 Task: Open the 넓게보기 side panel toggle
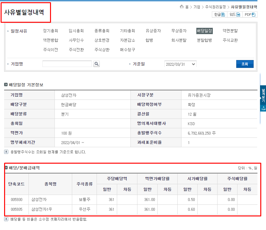point(263,95)
